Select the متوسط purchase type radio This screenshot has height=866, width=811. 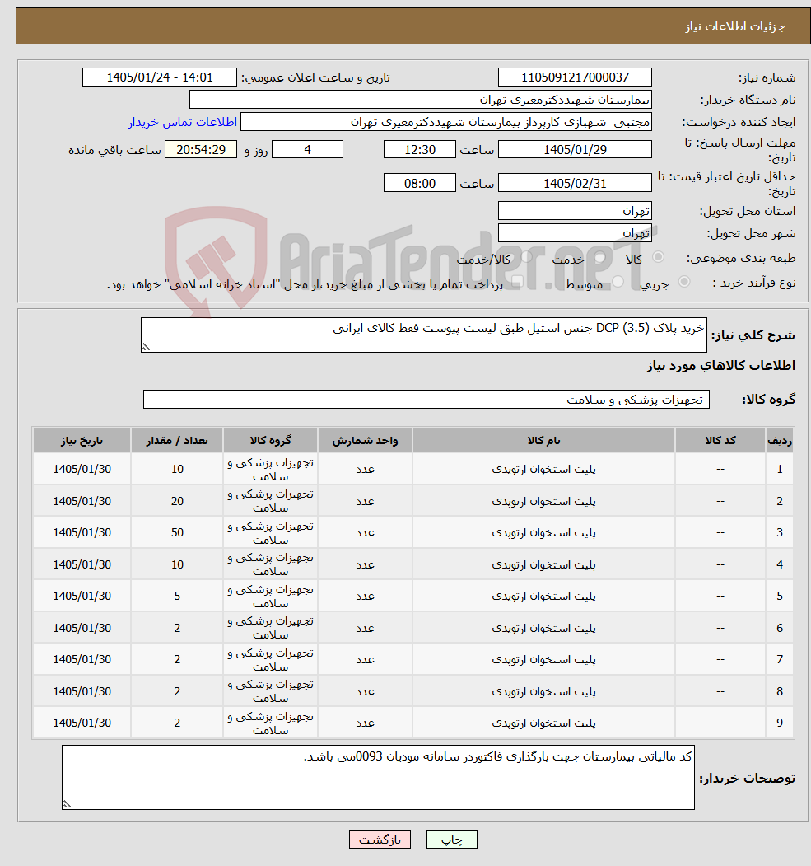click(618, 283)
